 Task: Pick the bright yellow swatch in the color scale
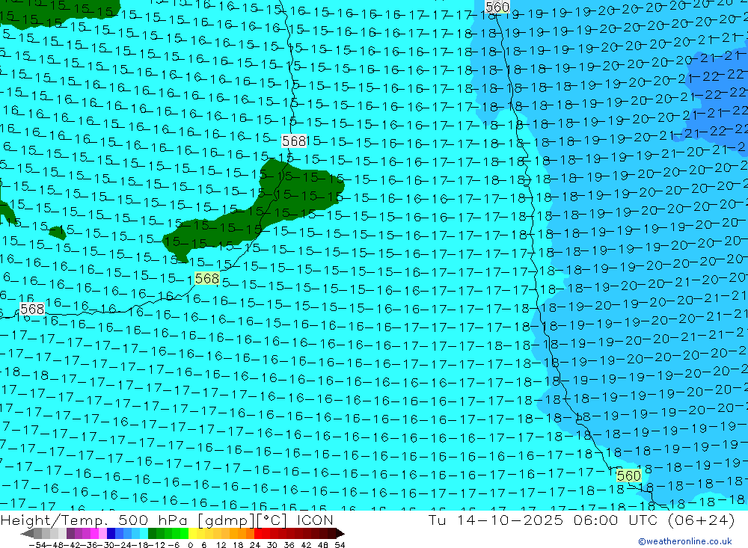192,533
